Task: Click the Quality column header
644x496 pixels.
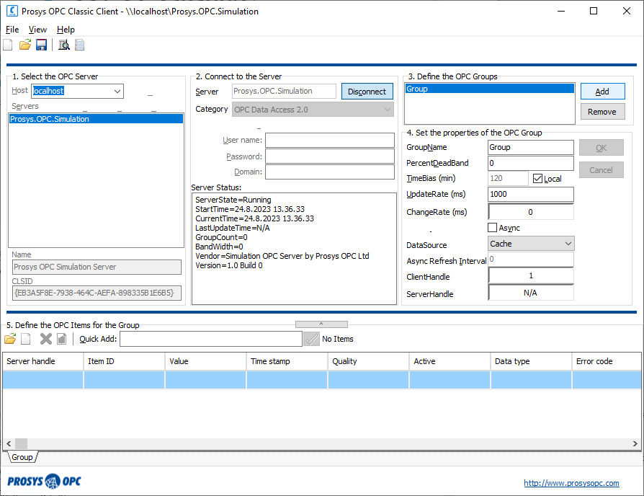Action: coord(368,361)
